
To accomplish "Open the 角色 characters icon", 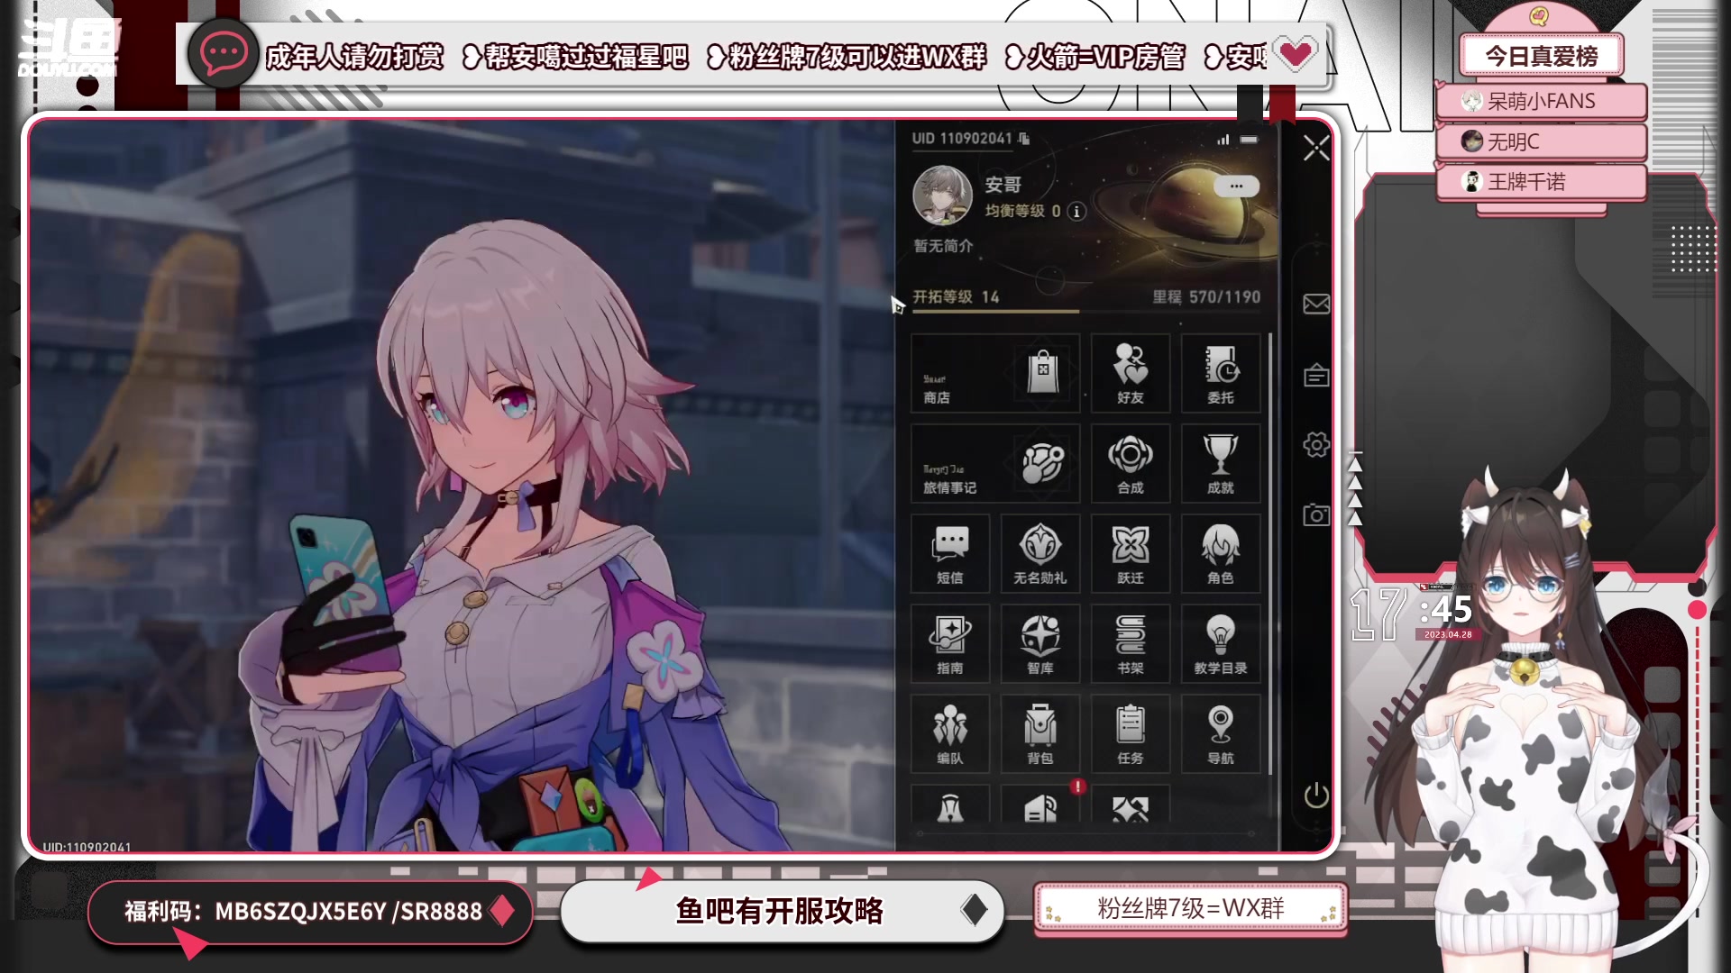I will tap(1221, 554).
